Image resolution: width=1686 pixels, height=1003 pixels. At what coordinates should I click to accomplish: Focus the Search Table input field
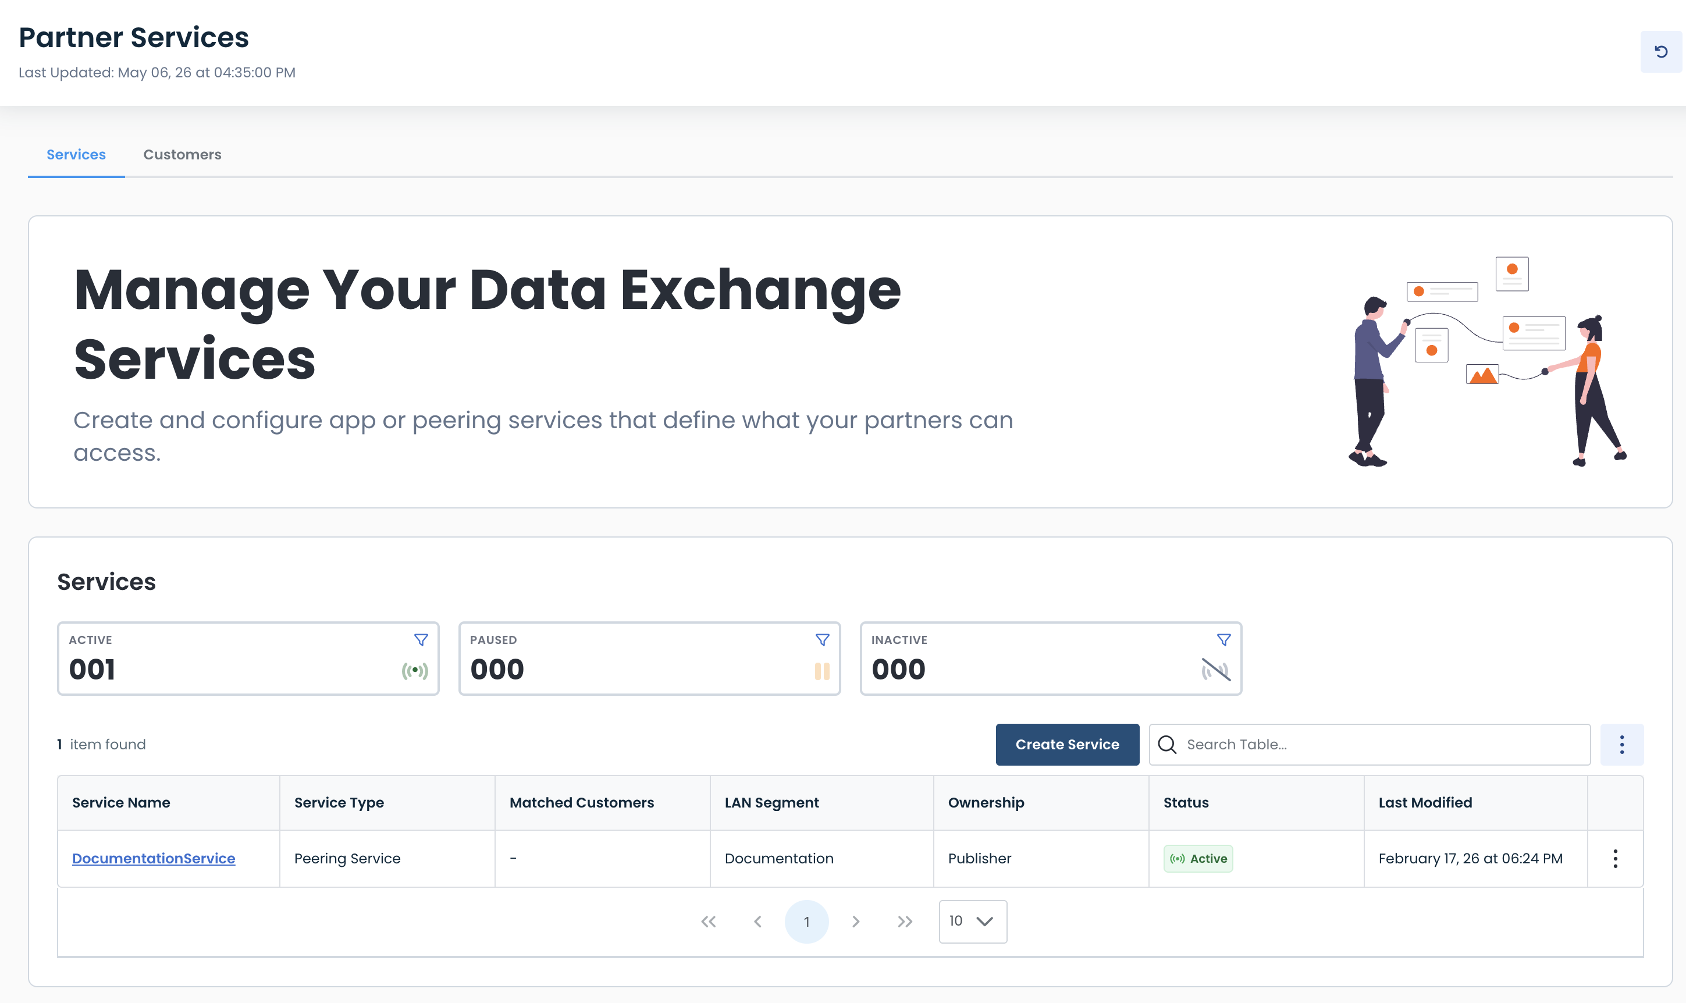(x=1370, y=744)
